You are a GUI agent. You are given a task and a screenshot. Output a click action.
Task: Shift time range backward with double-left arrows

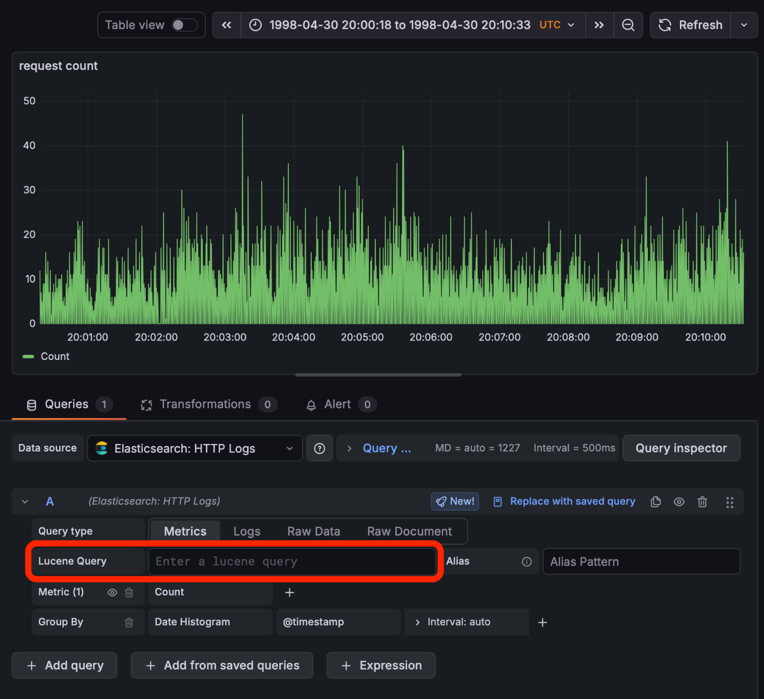pyautogui.click(x=227, y=25)
